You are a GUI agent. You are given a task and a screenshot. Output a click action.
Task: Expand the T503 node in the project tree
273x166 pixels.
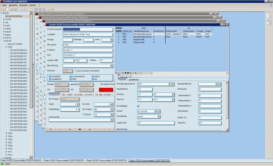6,133
